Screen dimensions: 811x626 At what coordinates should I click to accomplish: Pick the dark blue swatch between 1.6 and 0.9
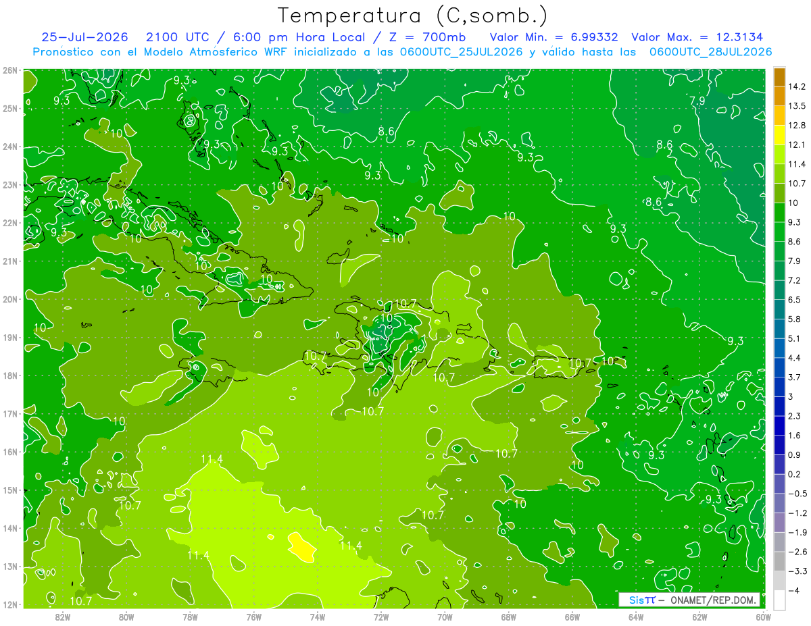(x=779, y=445)
